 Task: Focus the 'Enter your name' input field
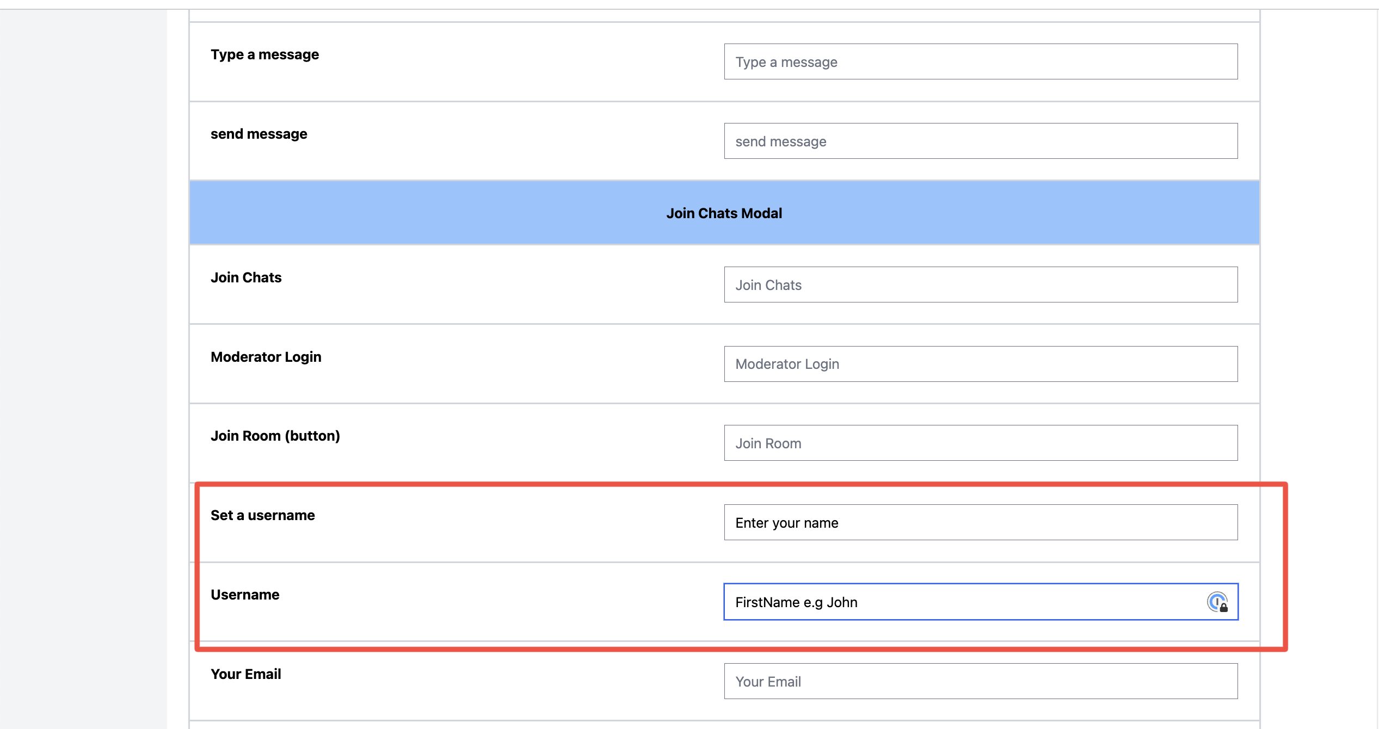tap(981, 522)
